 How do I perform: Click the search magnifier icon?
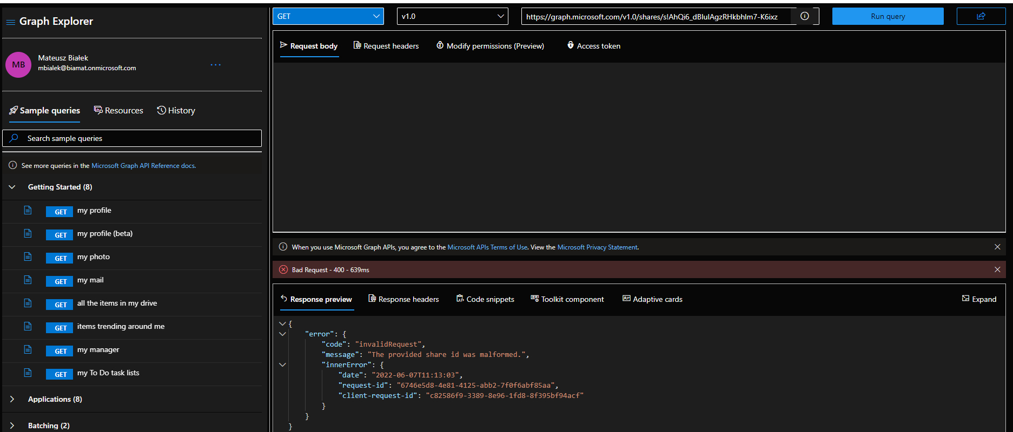click(x=14, y=138)
